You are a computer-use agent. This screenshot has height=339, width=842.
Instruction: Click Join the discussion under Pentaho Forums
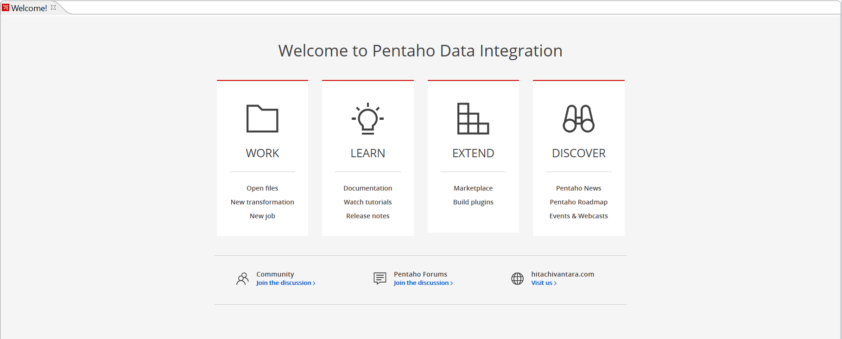(x=423, y=283)
